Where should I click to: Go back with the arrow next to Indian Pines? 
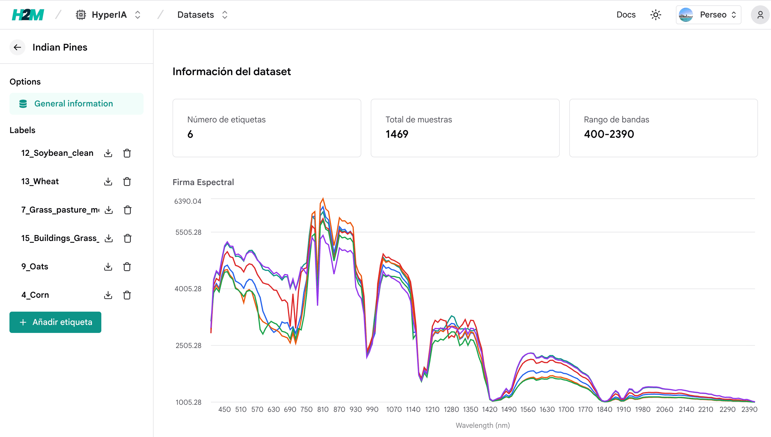click(x=17, y=47)
